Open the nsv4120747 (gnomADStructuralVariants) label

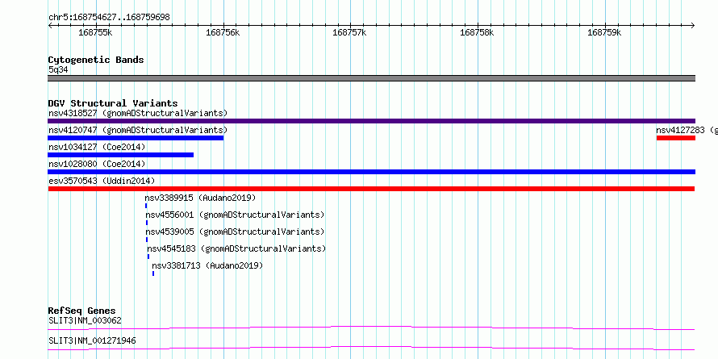[x=138, y=130]
